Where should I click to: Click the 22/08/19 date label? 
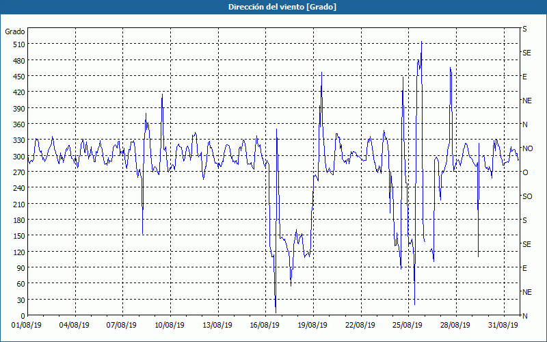click(360, 326)
